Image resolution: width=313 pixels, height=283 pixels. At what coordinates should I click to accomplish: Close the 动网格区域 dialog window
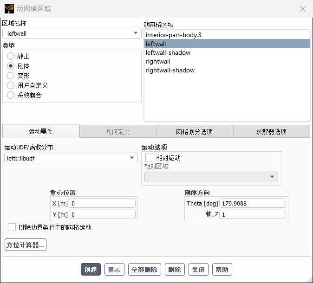(303, 9)
